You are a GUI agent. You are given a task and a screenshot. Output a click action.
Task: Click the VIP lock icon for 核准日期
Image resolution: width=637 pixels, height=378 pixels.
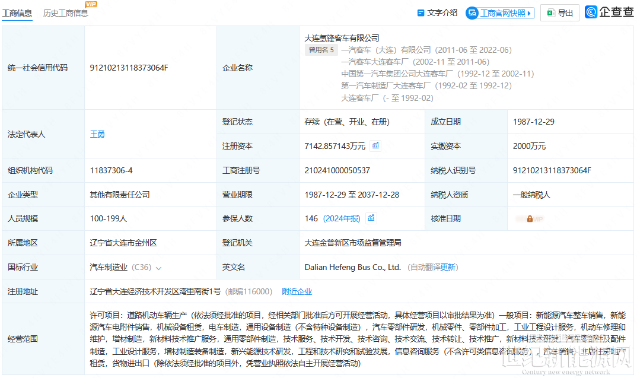tap(529, 219)
